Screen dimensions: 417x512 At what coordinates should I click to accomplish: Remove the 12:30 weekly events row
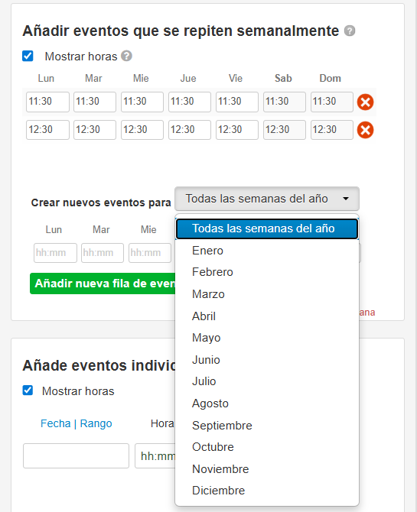tap(365, 130)
